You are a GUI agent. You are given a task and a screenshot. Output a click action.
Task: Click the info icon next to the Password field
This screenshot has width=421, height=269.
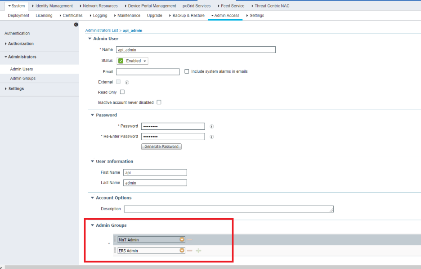211,126
